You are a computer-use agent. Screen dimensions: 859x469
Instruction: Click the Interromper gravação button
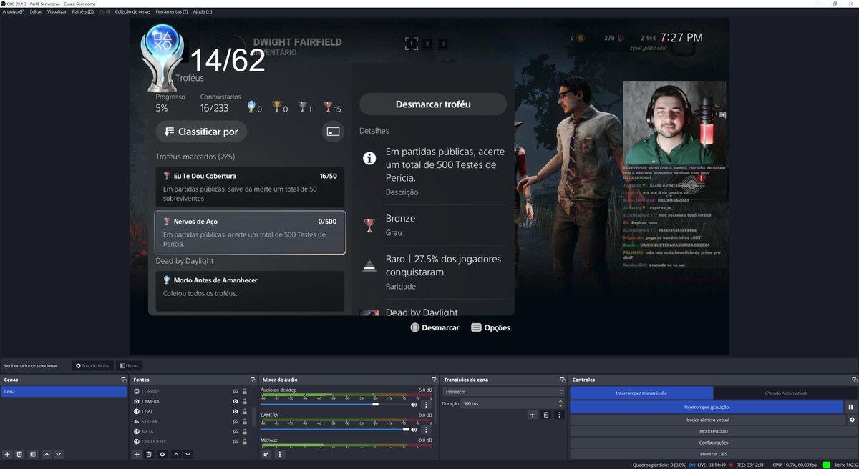coord(707,407)
